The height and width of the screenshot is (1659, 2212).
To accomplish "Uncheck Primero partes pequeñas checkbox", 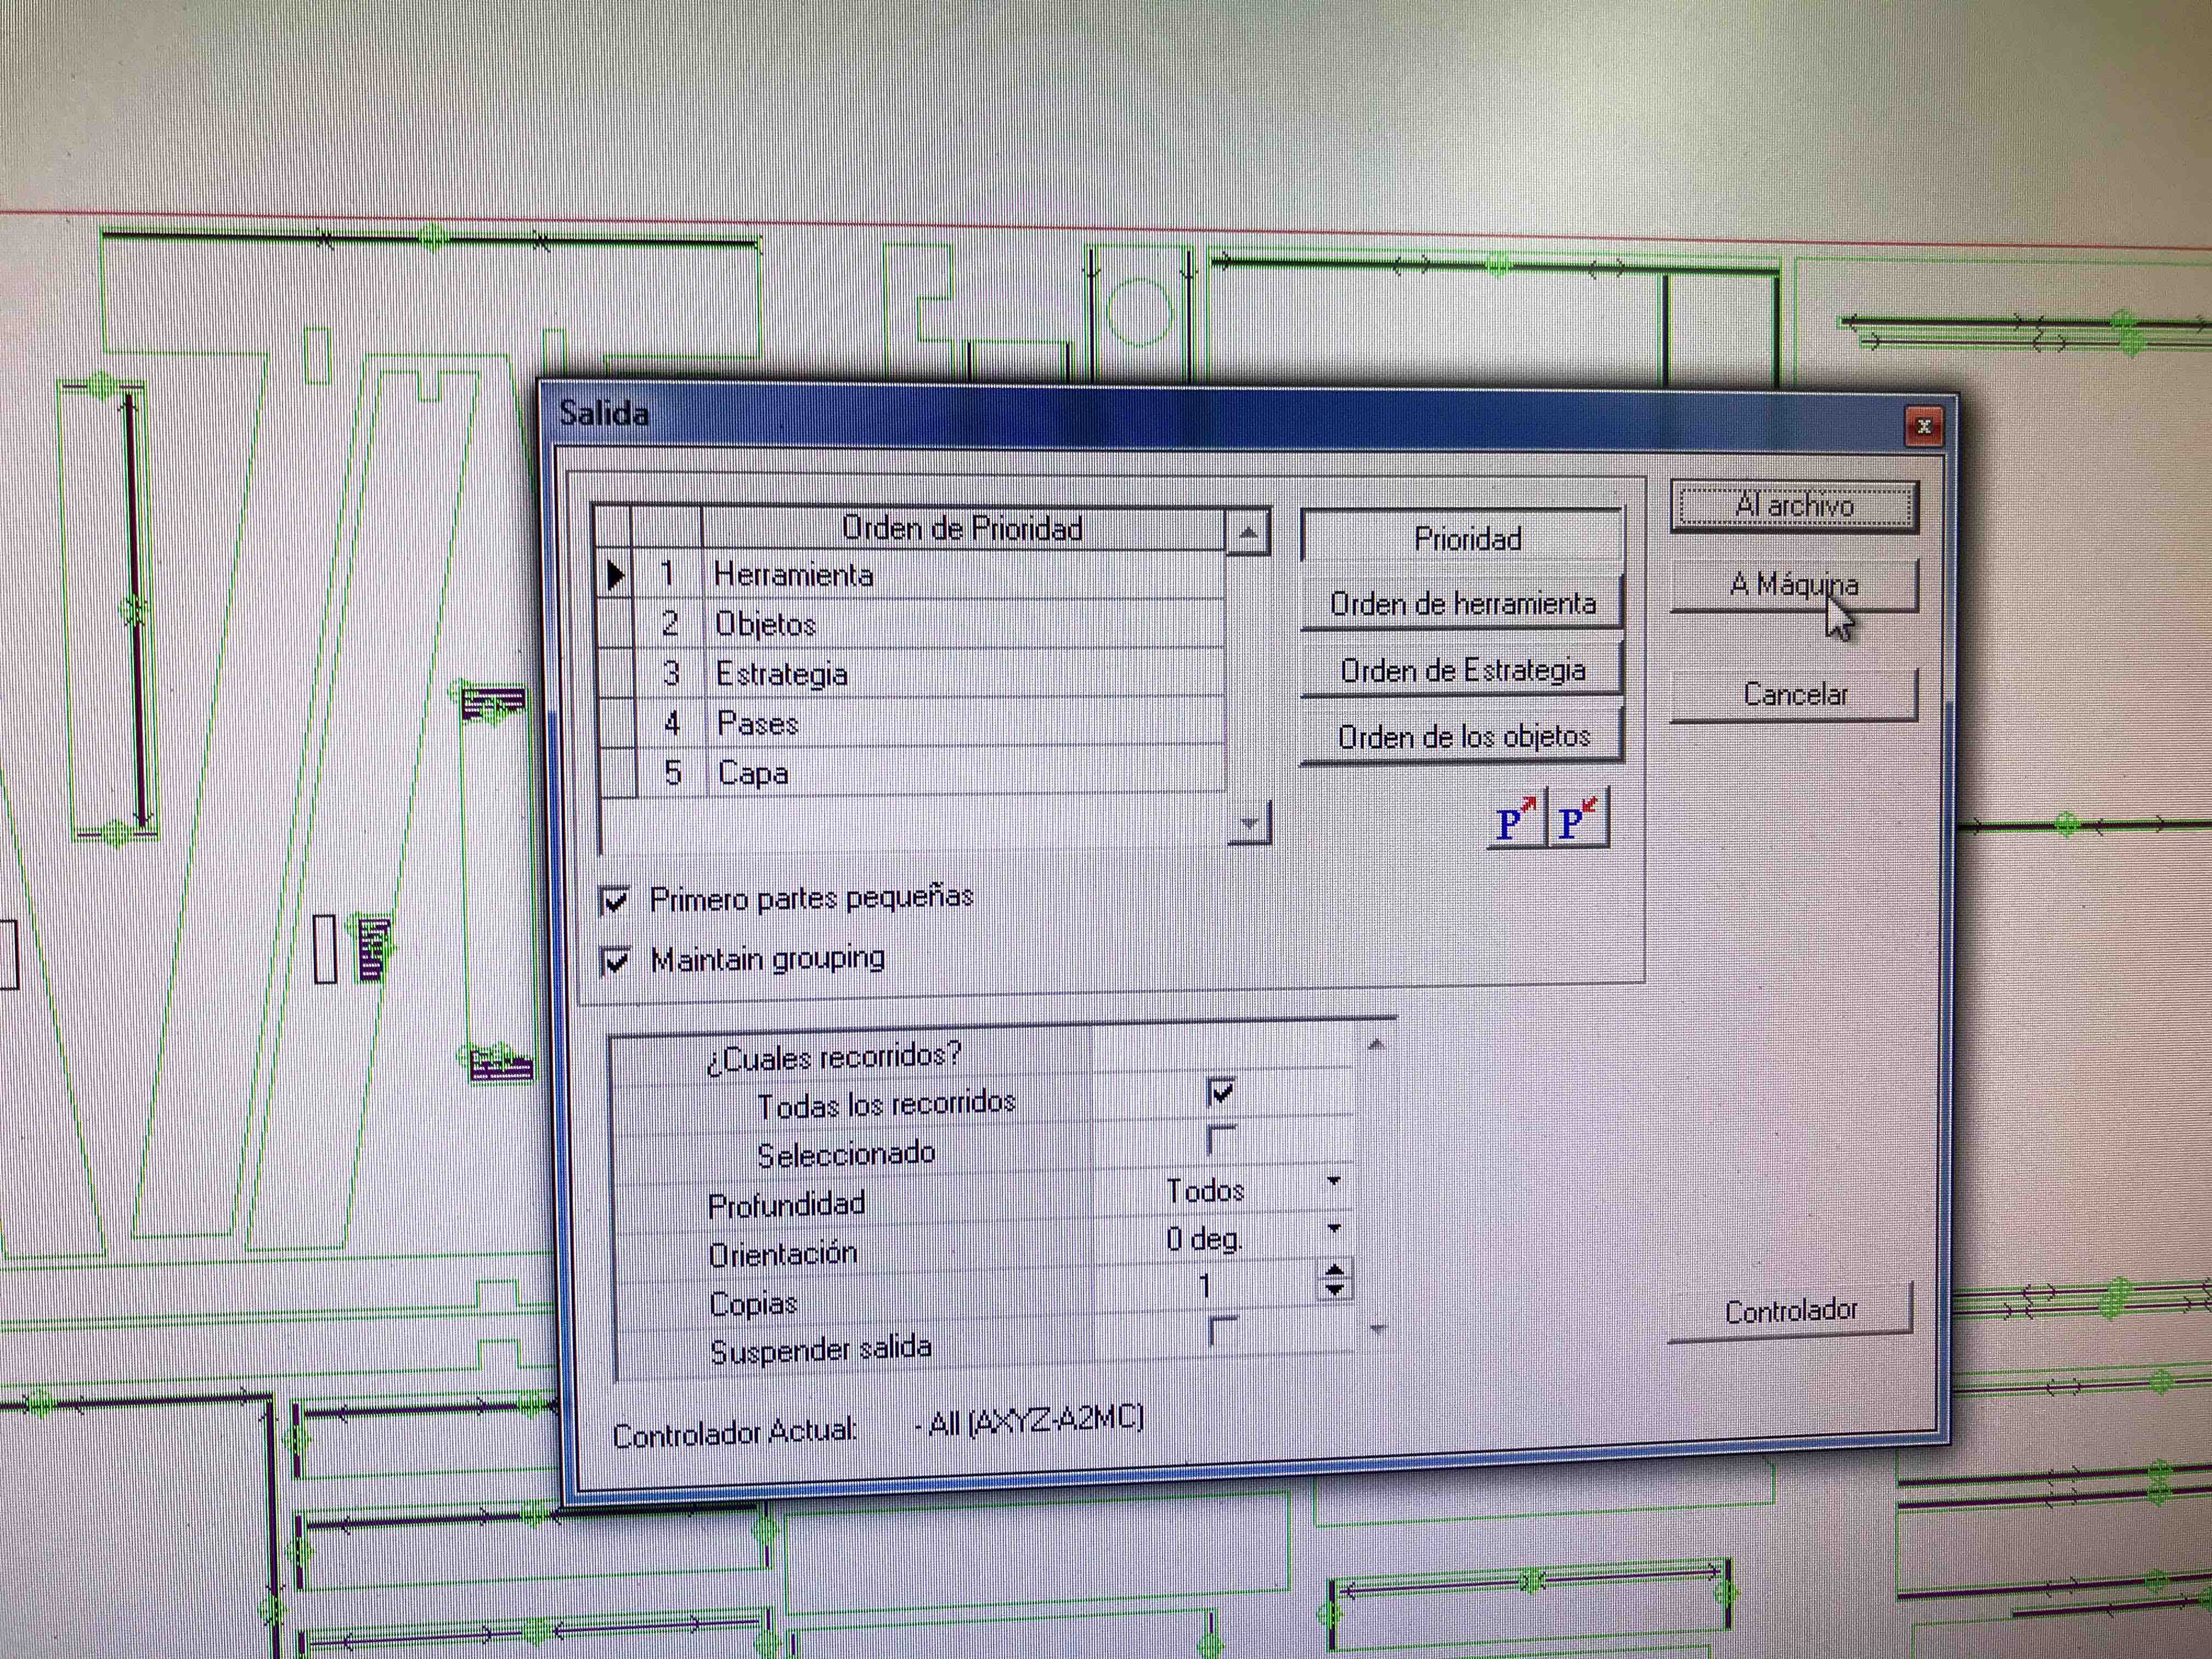I will click(615, 900).
